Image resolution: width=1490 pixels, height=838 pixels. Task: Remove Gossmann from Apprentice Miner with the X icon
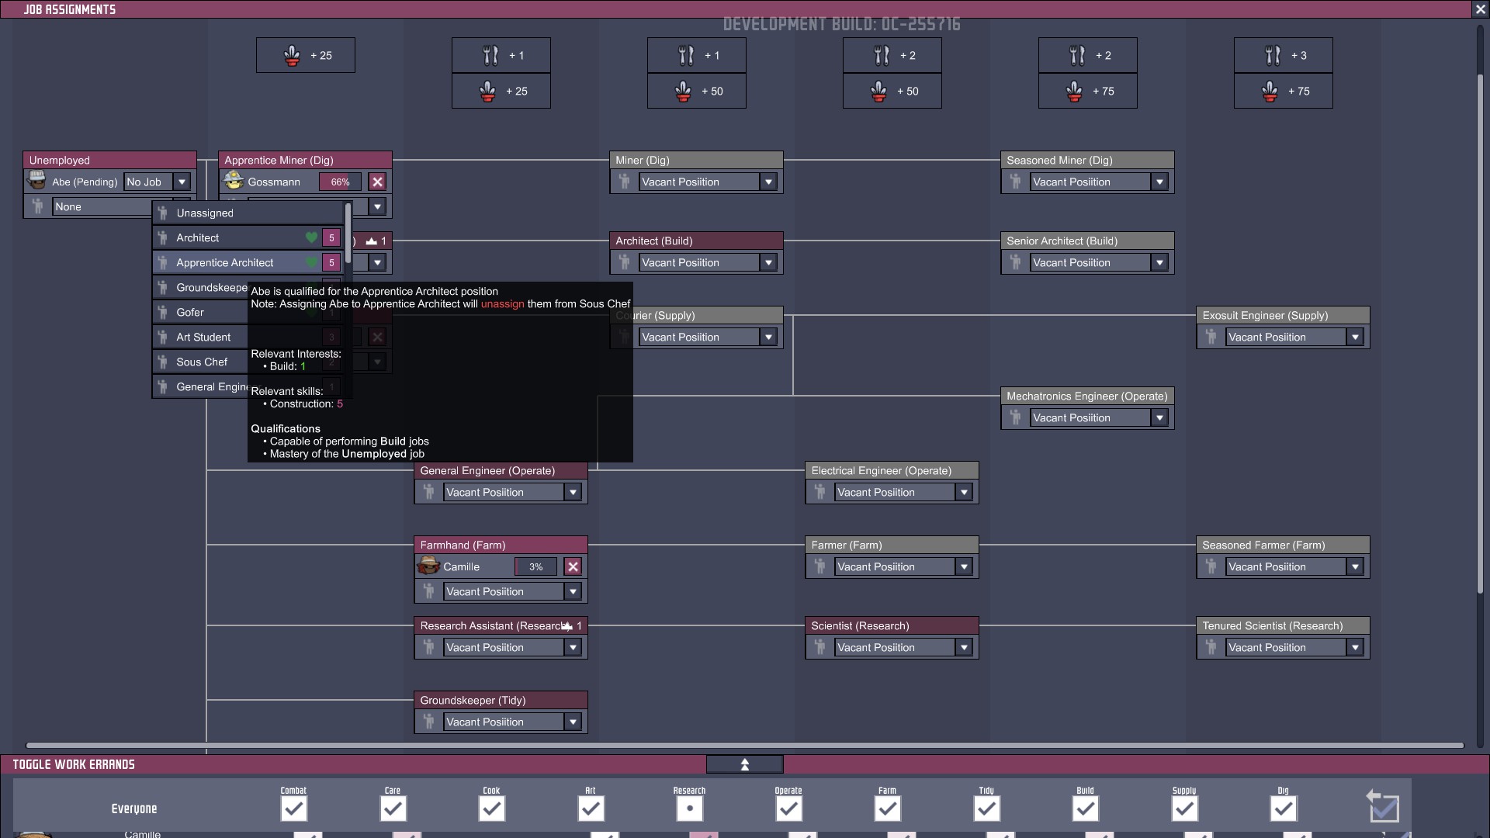tap(377, 182)
